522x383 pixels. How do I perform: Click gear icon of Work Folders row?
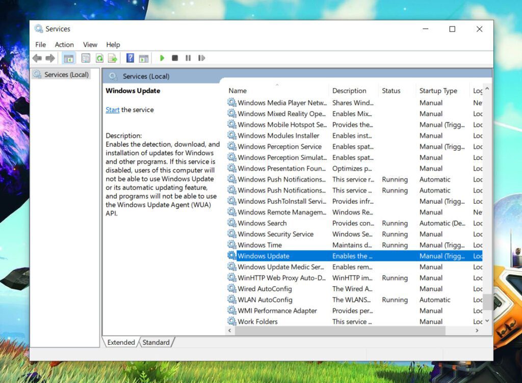pos(232,321)
